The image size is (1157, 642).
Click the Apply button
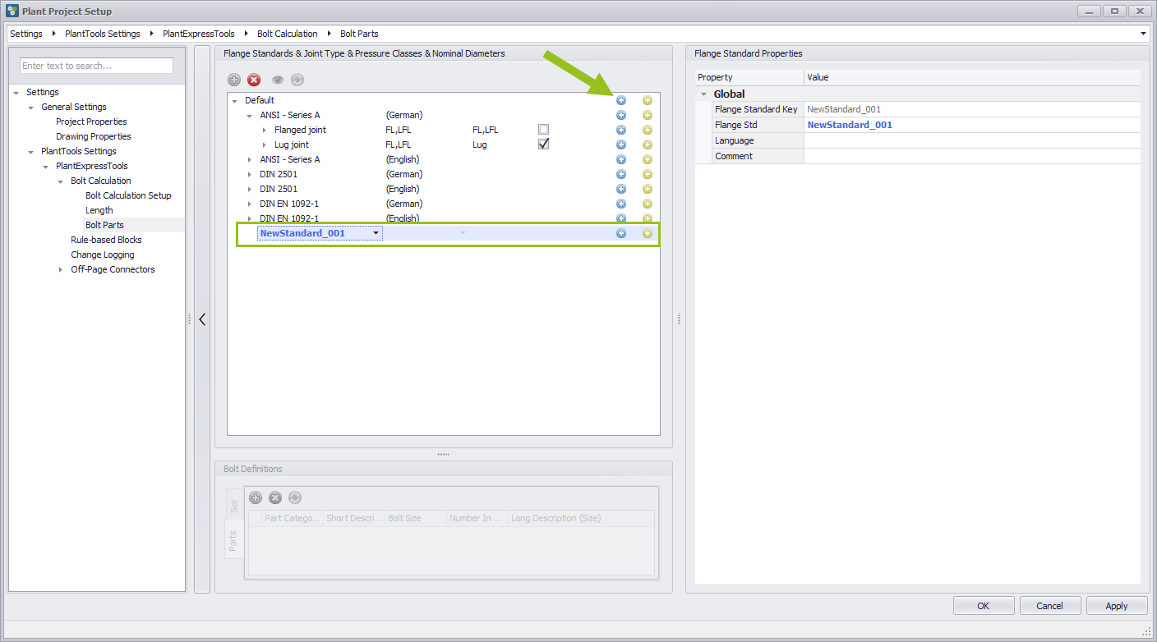[1117, 606]
